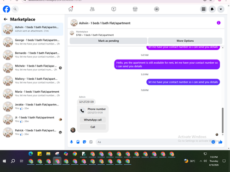This screenshot has height=172, width=230.
Task: Click the chat scrollbar thumb
Action: [223, 120]
